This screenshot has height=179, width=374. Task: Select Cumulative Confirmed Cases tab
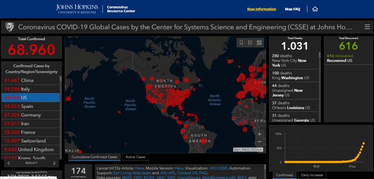pyautogui.click(x=94, y=157)
